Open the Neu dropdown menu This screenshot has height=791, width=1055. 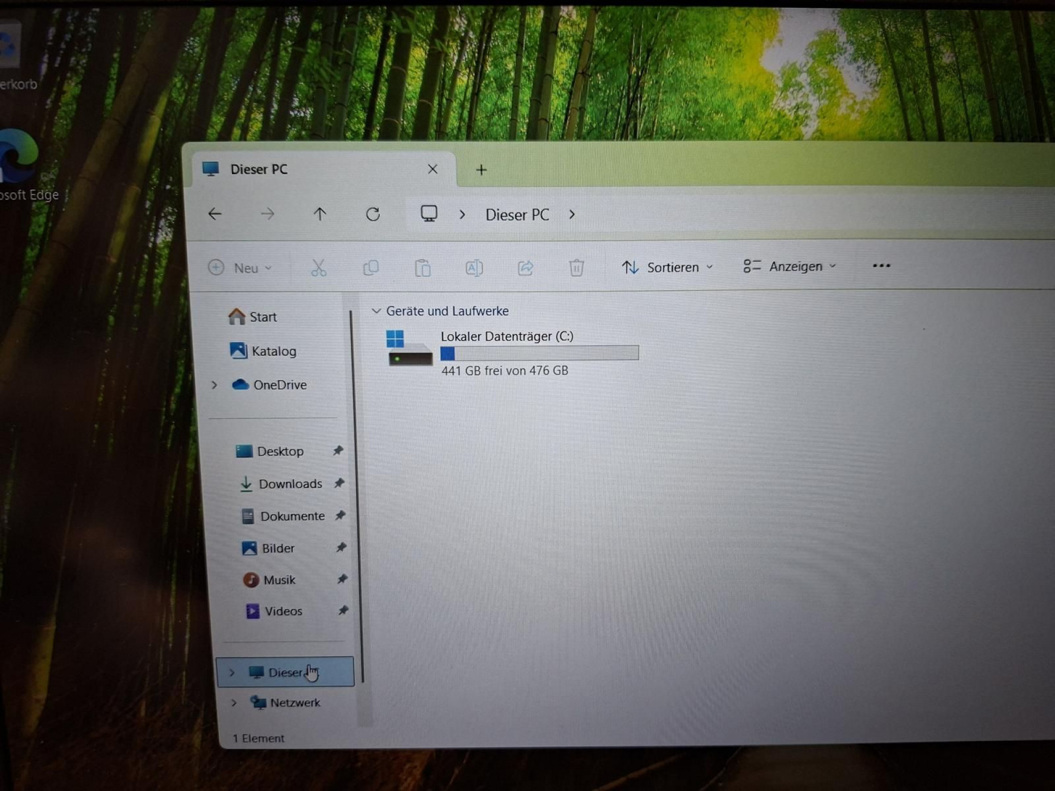click(x=240, y=268)
